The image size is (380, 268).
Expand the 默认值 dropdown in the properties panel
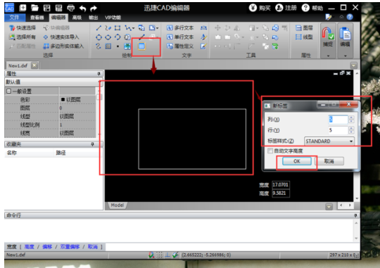pyautogui.click(x=53, y=82)
